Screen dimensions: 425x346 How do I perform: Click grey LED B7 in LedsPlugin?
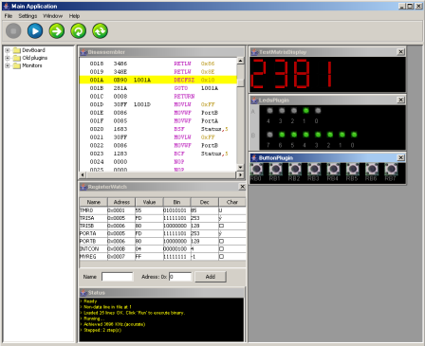[x=269, y=135]
